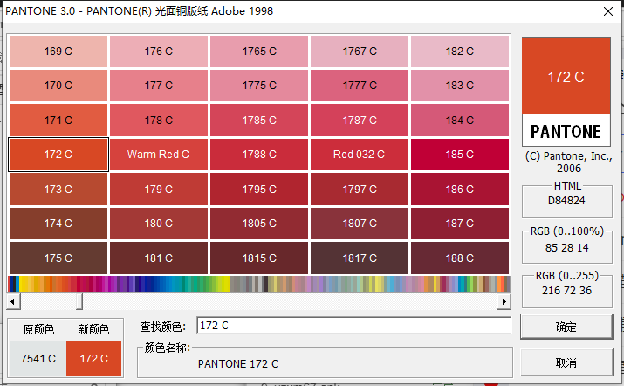Click the rainbow color spectrum strip

point(259,284)
